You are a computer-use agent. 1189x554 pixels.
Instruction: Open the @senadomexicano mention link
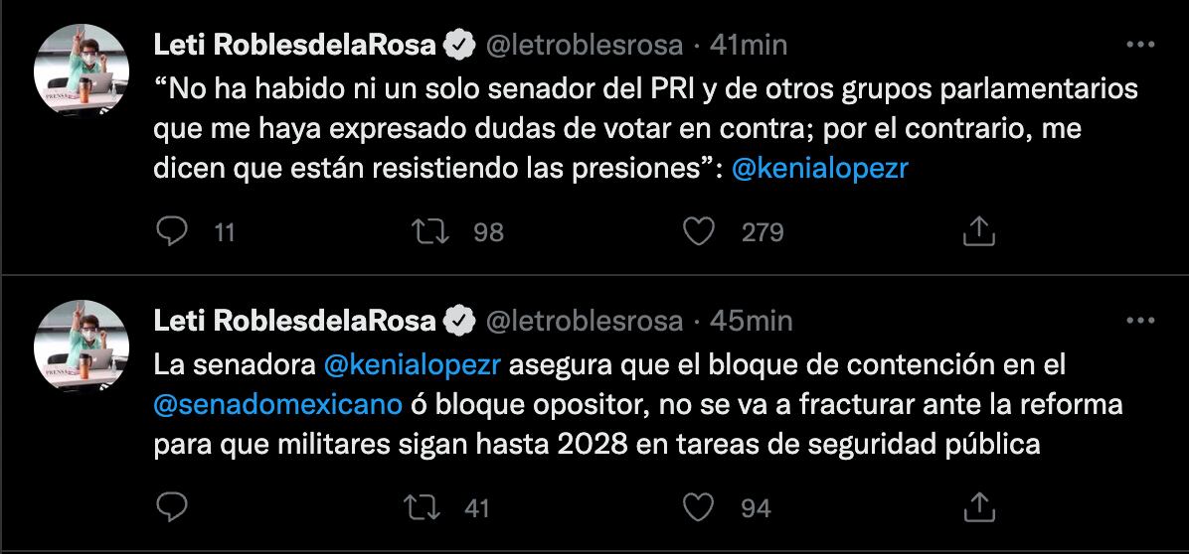pyautogui.click(x=278, y=405)
